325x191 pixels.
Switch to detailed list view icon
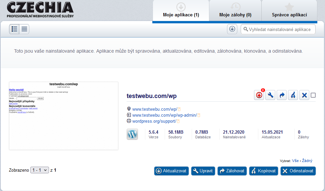pyautogui.click(x=14, y=29)
